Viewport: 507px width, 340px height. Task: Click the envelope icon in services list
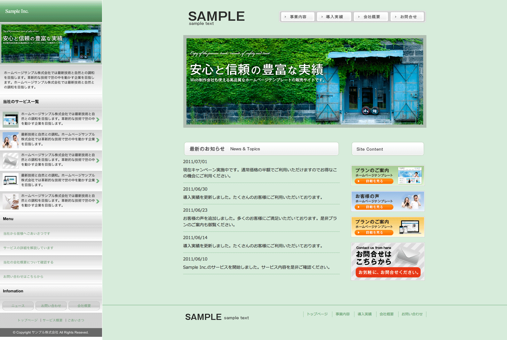pyautogui.click(x=11, y=160)
